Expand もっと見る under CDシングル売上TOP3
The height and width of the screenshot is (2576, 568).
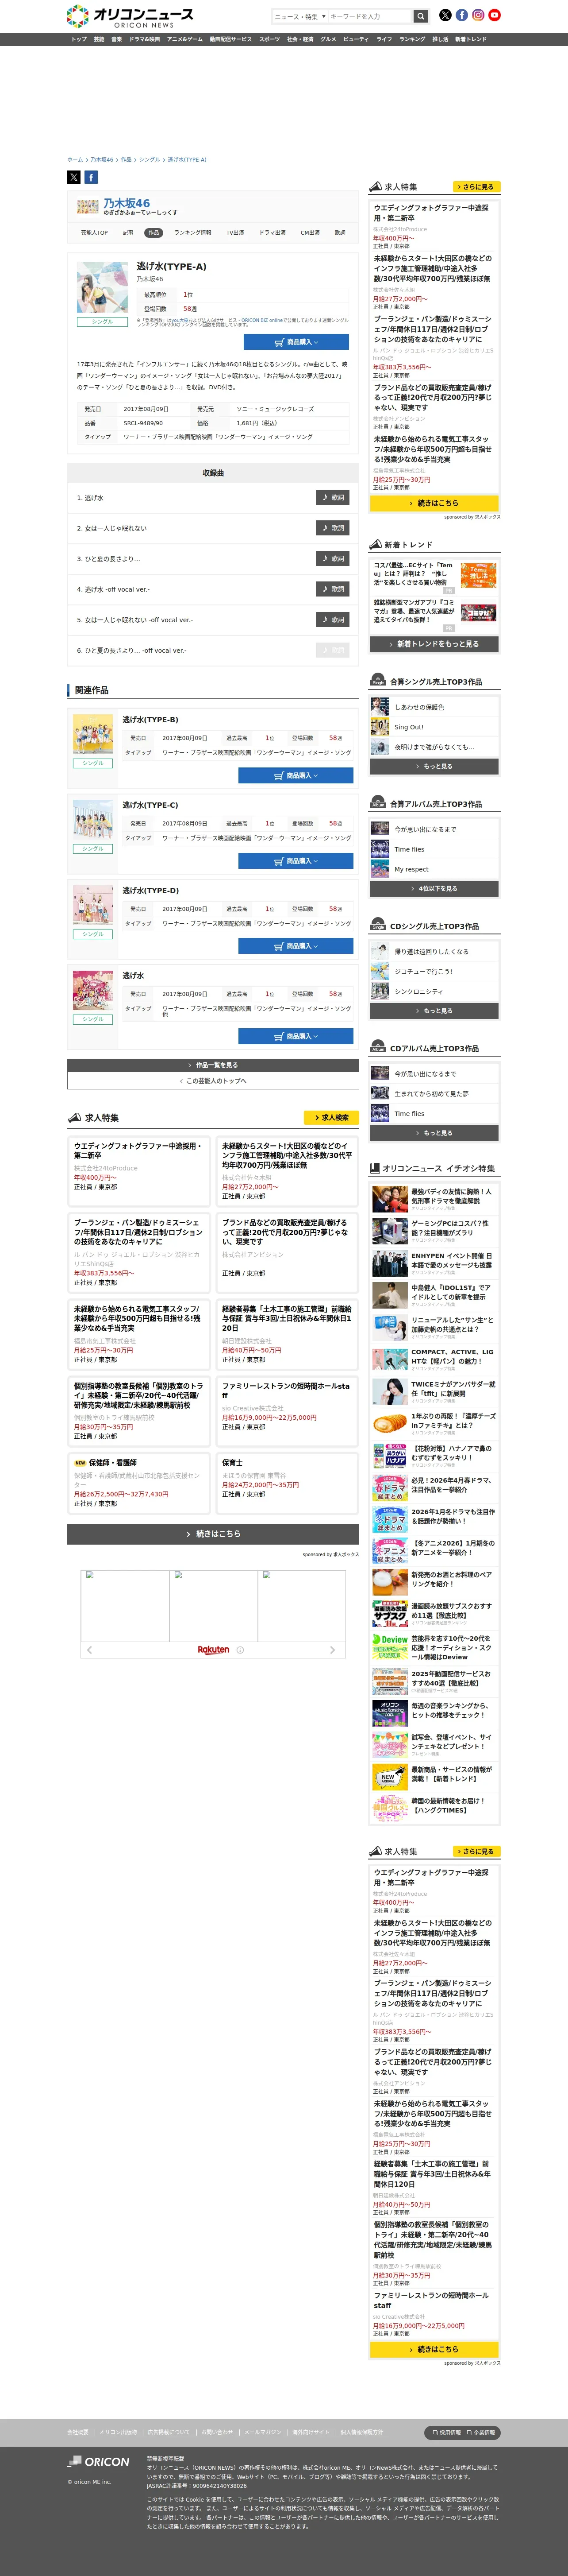pos(434,1010)
